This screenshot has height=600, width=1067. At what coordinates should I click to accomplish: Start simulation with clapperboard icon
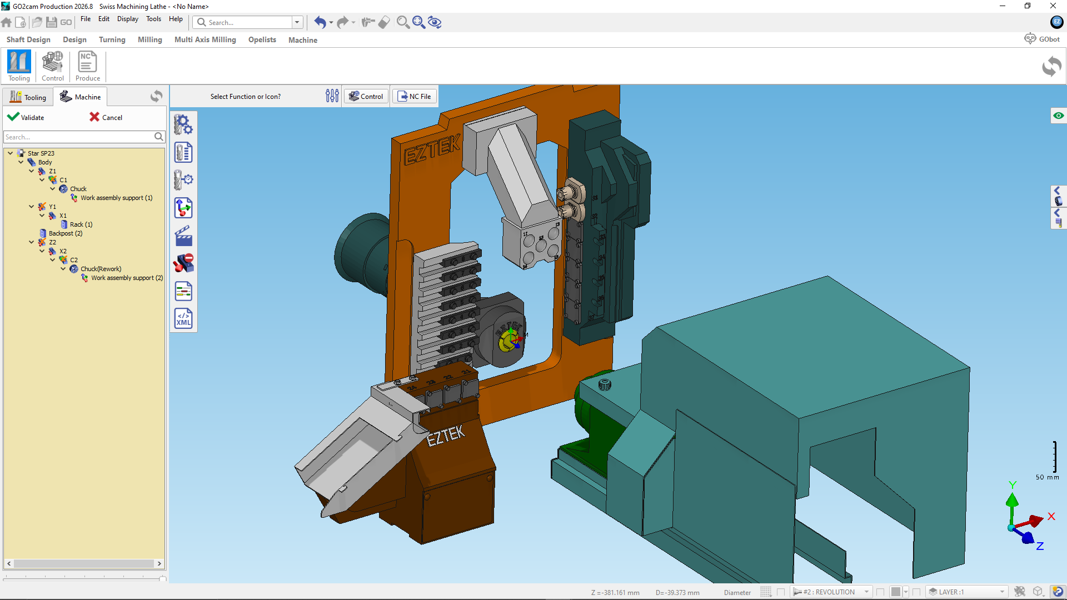(183, 236)
